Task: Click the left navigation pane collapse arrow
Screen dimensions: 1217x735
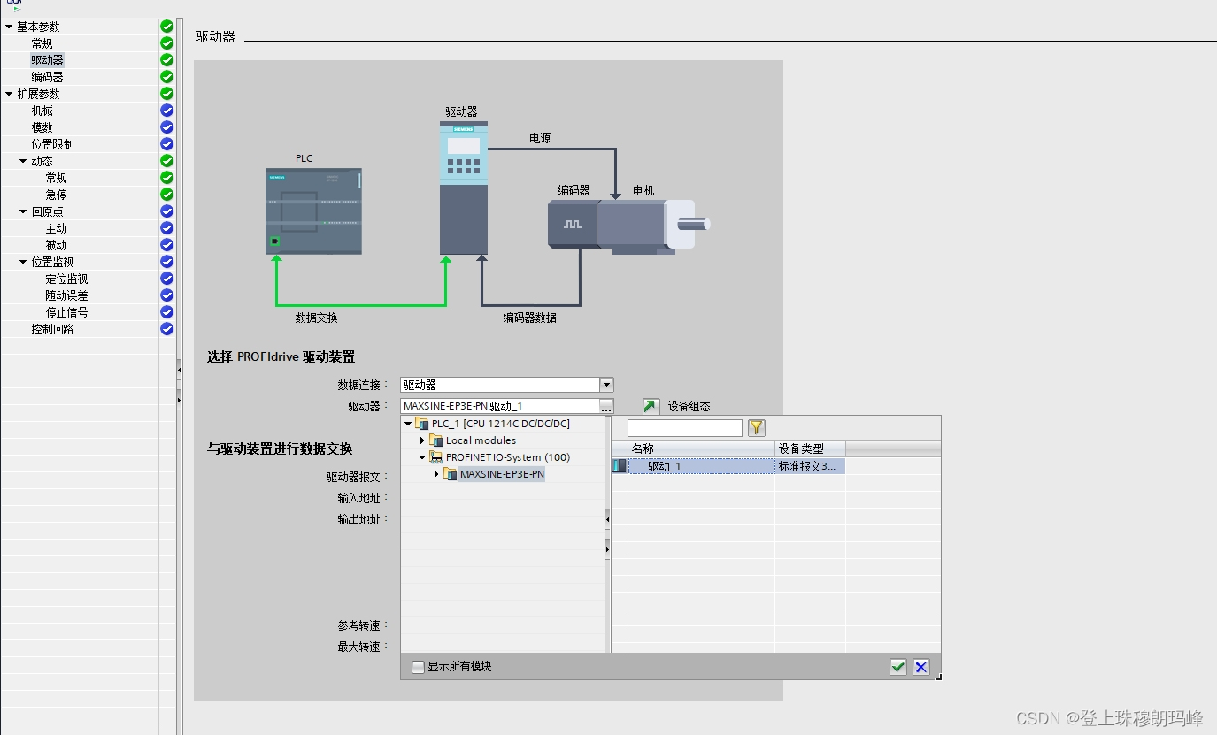Action: coord(179,371)
